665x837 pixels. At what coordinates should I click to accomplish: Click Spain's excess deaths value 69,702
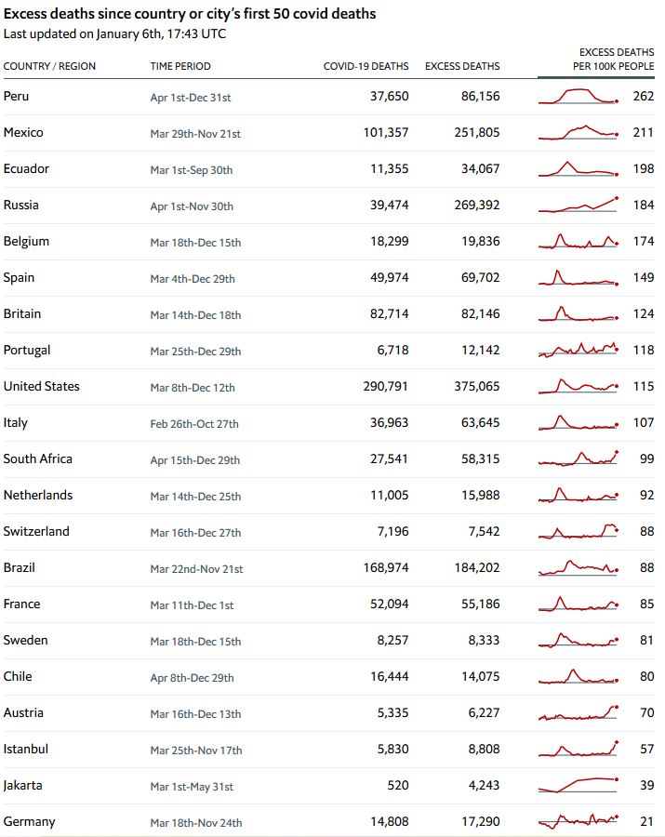coord(480,277)
